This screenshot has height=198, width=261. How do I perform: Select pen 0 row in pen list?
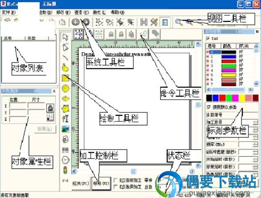(230, 52)
